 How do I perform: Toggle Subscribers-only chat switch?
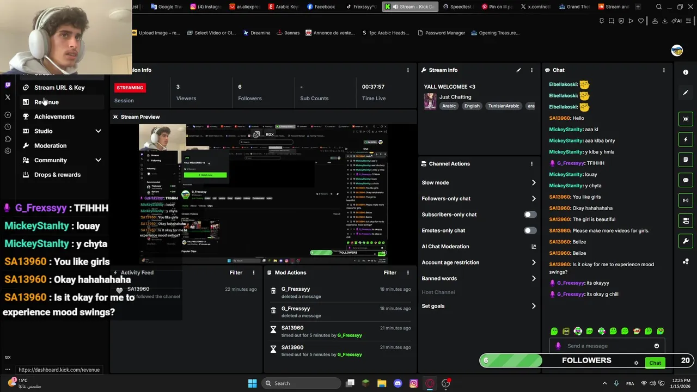click(x=530, y=215)
